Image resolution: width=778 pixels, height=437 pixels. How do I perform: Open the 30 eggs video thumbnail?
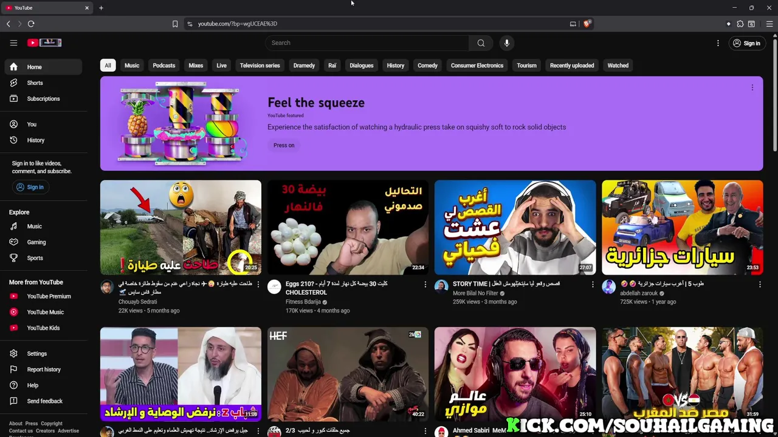click(x=348, y=228)
